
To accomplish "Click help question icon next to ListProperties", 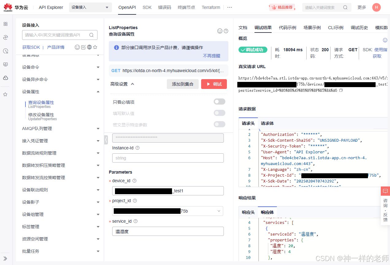I will tap(226, 31).
